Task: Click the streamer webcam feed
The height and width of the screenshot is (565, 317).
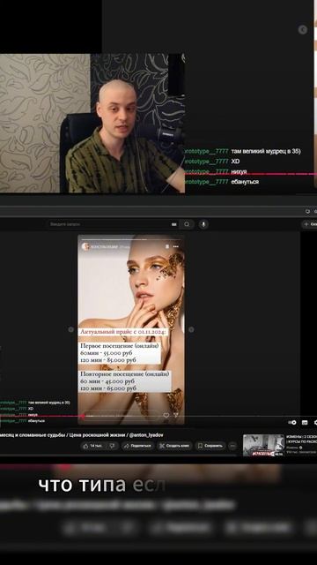Action: pyautogui.click(x=92, y=124)
